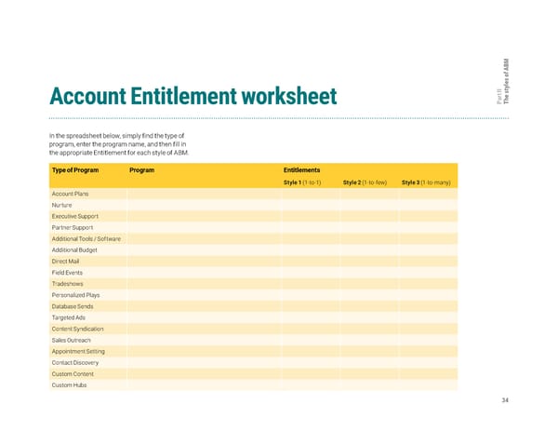Screen dimensions: 558x431
Task: Click the Executive Support row label
Action: (76, 216)
